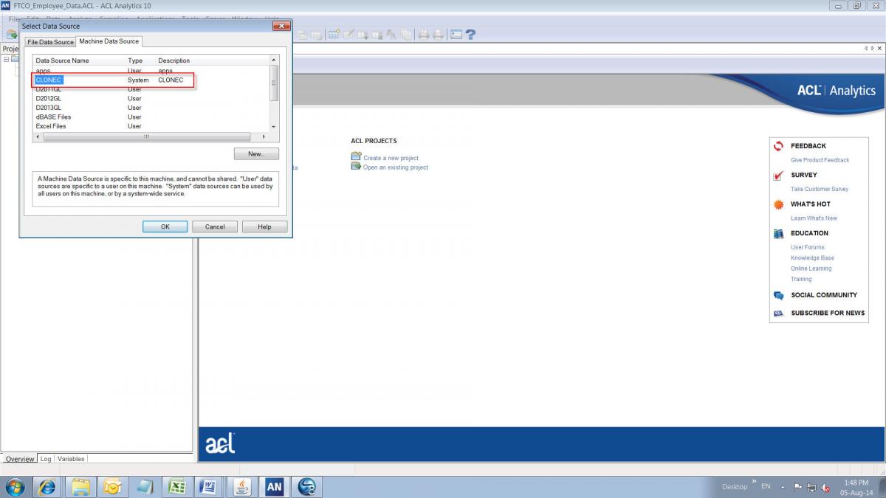Image resolution: width=886 pixels, height=498 pixels.
Task: Click the What's Hot starburst icon
Action: point(778,204)
